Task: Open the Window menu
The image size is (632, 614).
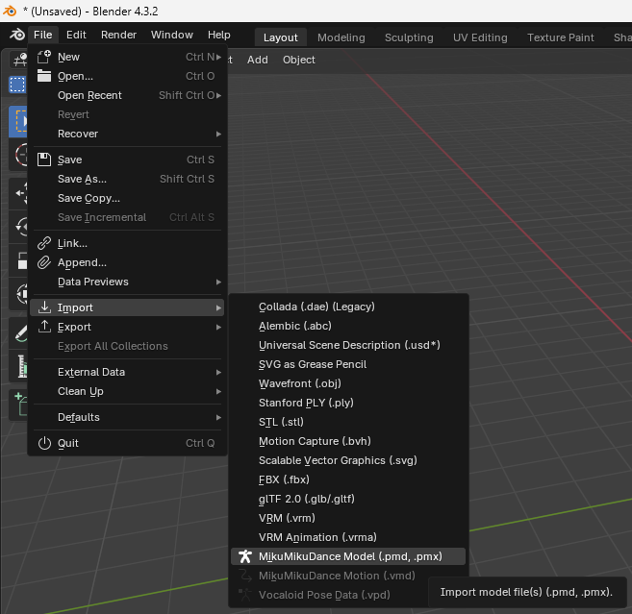Action: (x=171, y=35)
